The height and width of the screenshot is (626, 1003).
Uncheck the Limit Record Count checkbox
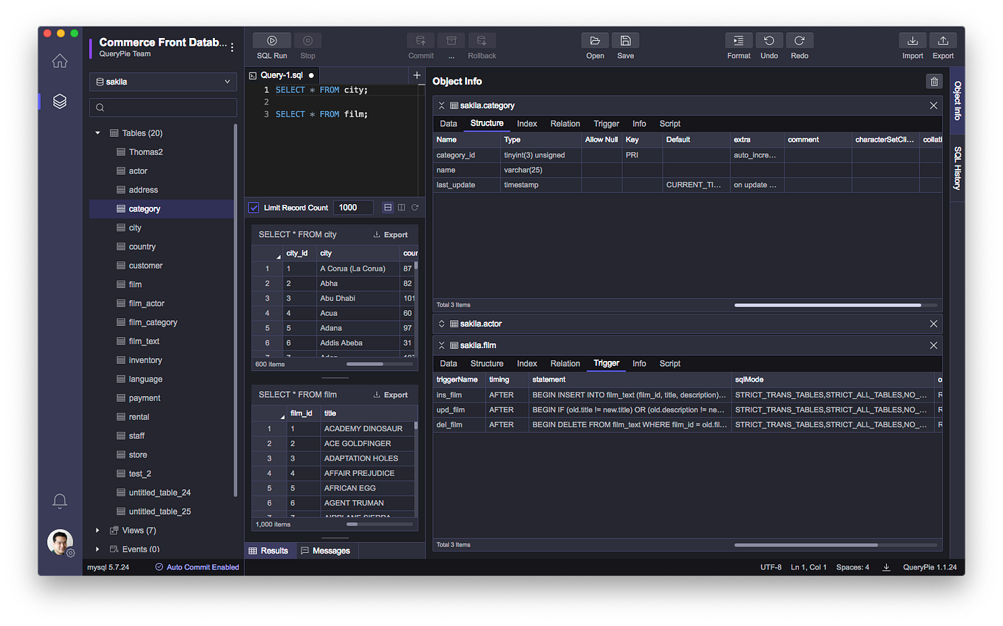[254, 207]
